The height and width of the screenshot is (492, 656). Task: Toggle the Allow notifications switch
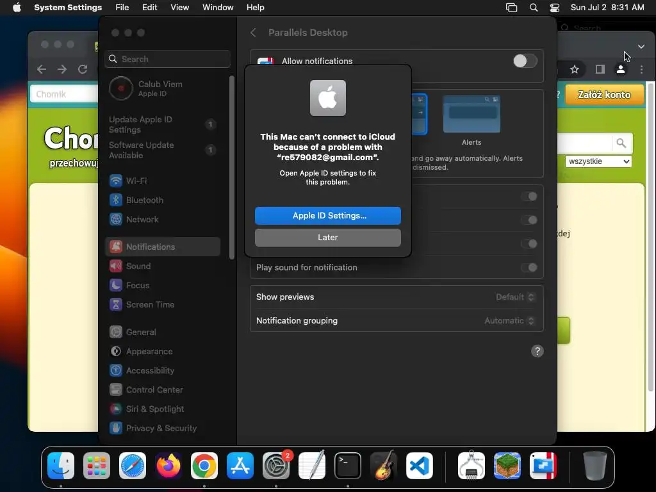point(525,61)
